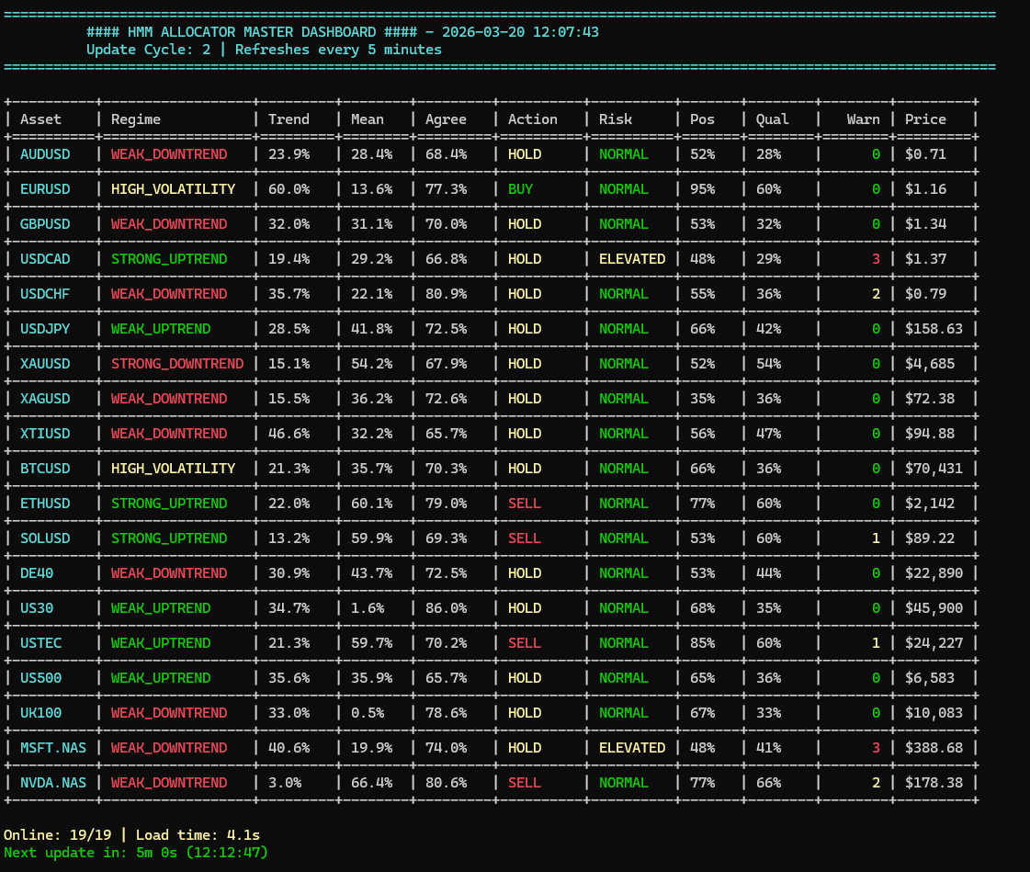Click the Agree column header

pos(446,119)
